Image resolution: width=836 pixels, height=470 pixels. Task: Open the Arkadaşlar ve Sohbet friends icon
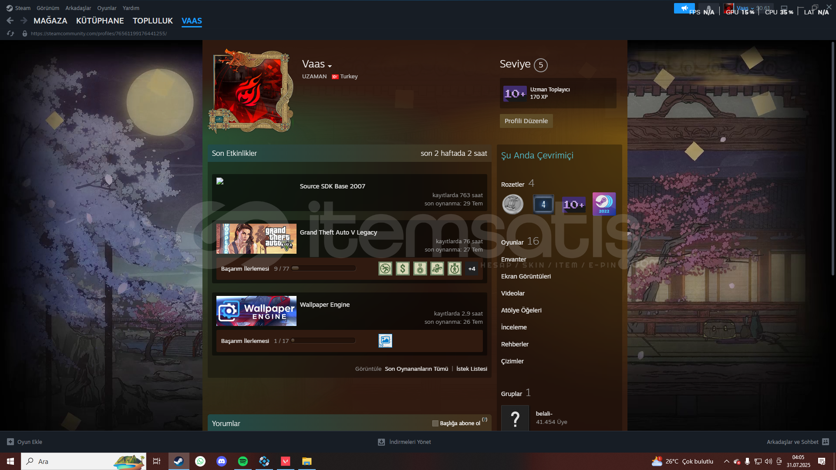pyautogui.click(x=826, y=442)
